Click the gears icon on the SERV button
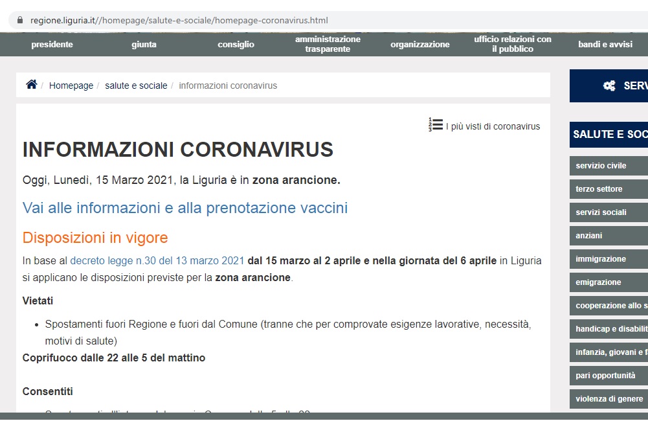Image resolution: width=648 pixels, height=432 pixels. (x=609, y=85)
